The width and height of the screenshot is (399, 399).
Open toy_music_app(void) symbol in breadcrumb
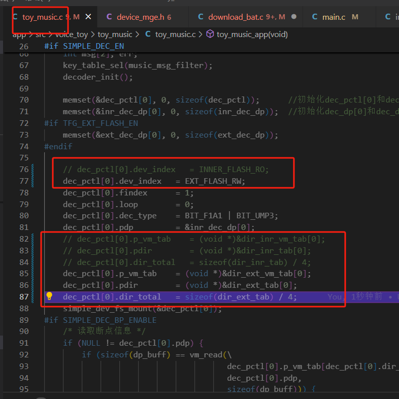click(252, 35)
